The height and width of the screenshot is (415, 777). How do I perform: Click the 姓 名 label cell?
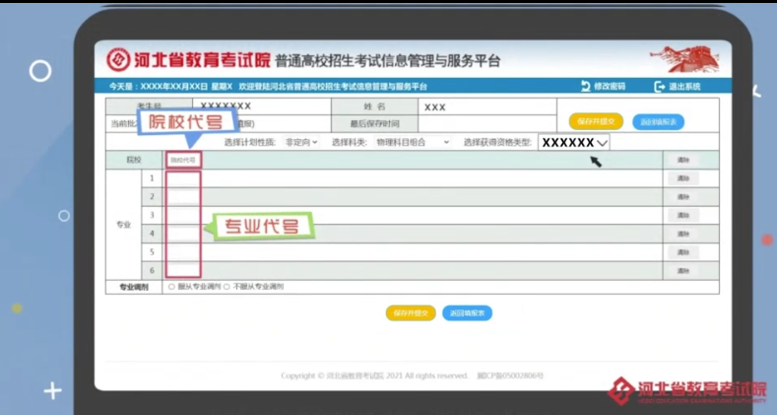click(x=374, y=106)
